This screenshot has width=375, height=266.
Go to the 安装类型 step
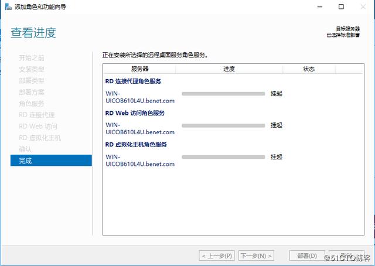point(31,69)
